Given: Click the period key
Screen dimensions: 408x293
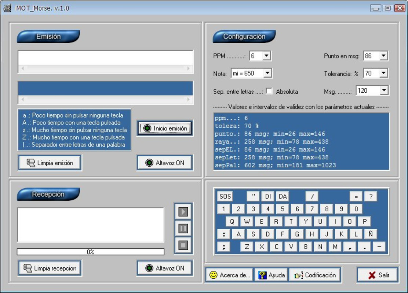Looking at the screenshot, I should coord(365,246).
